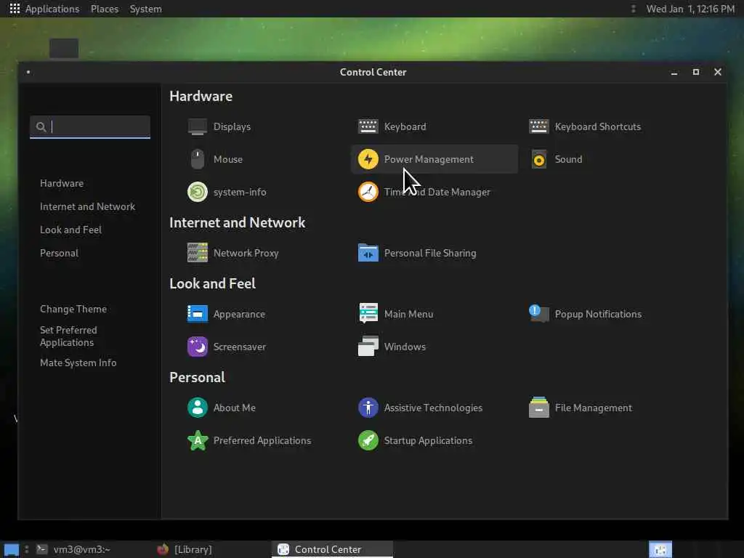This screenshot has height=558, width=744.
Task: Open the Keyboard settings icon
Action: (x=368, y=126)
